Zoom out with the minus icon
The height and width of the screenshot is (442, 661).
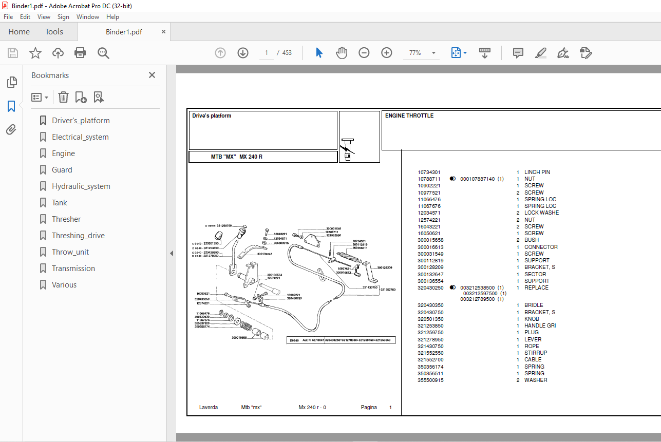pos(364,53)
